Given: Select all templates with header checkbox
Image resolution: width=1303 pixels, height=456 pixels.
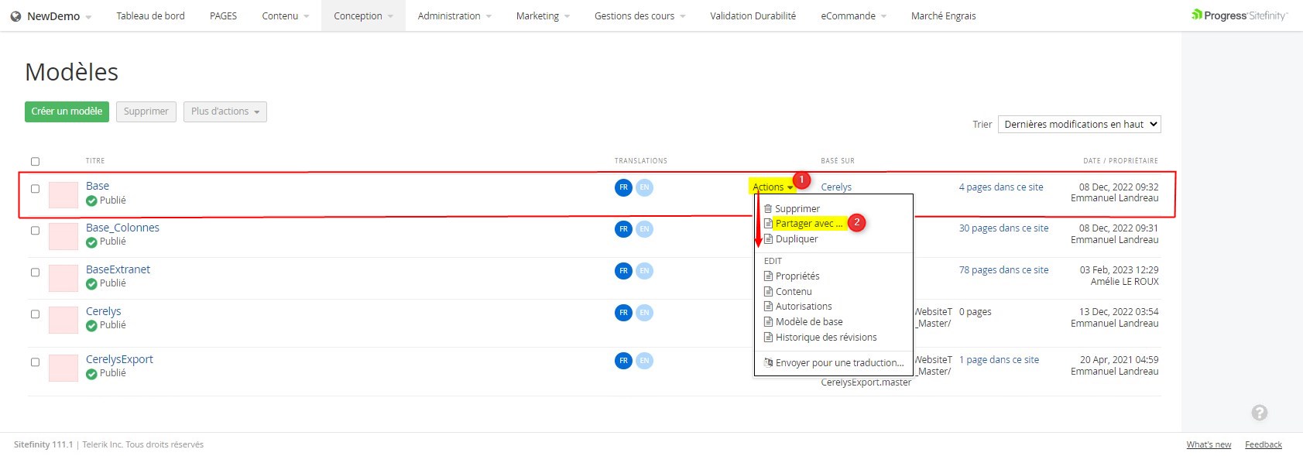Looking at the screenshot, I should pos(35,162).
